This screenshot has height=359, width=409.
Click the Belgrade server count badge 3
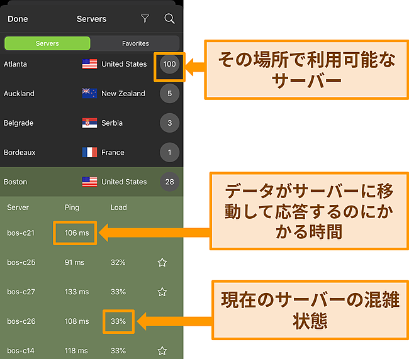coord(169,123)
